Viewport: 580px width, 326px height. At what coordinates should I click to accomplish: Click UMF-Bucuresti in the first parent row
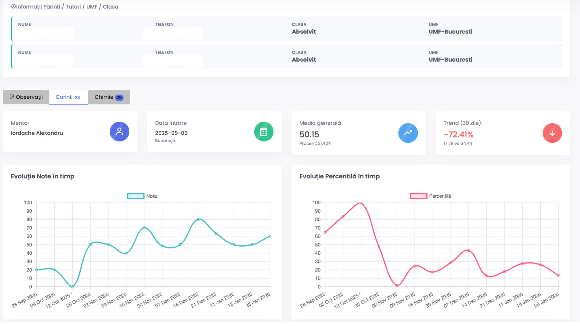tap(450, 31)
